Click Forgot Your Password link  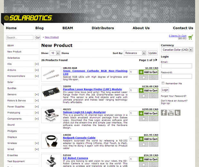click(x=174, y=96)
